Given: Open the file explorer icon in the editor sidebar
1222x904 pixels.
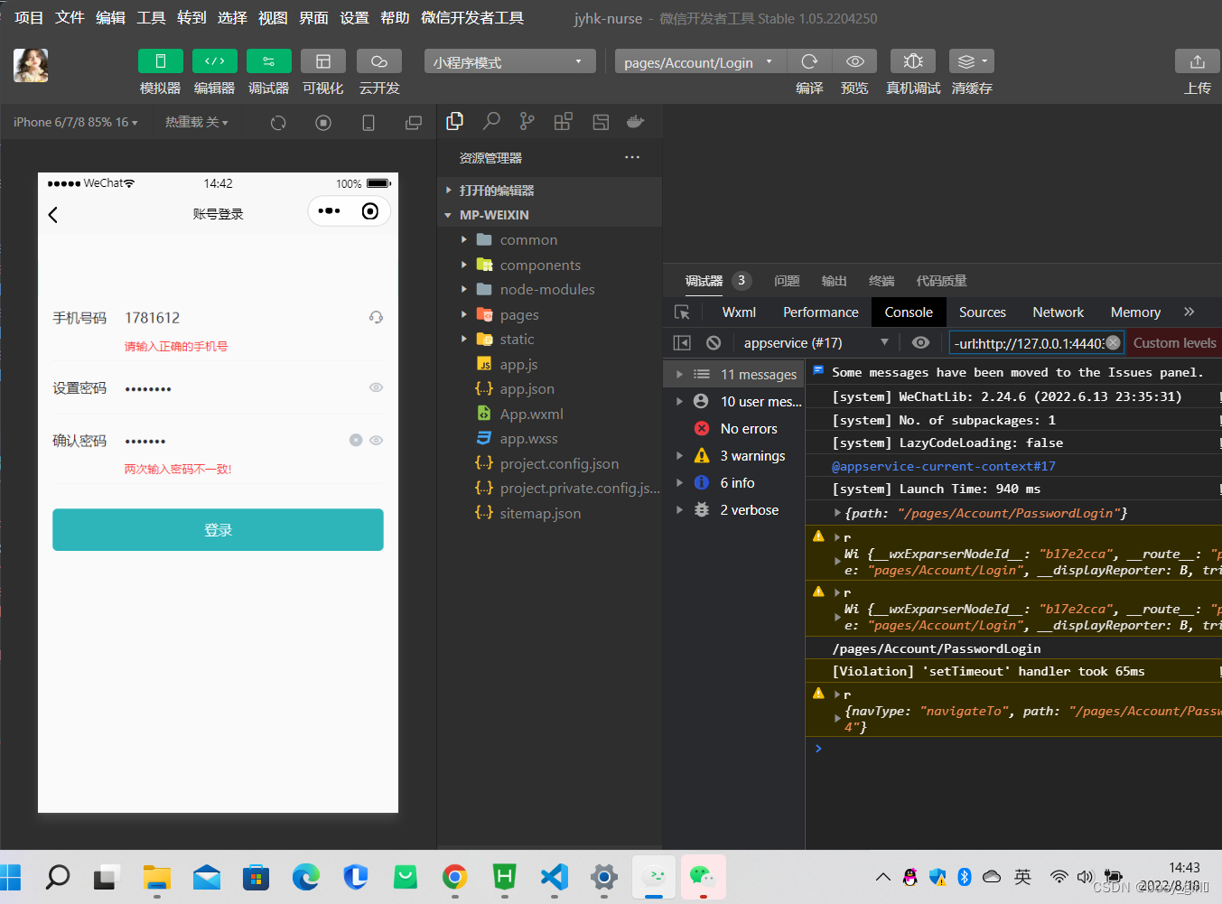Looking at the screenshot, I should (454, 120).
